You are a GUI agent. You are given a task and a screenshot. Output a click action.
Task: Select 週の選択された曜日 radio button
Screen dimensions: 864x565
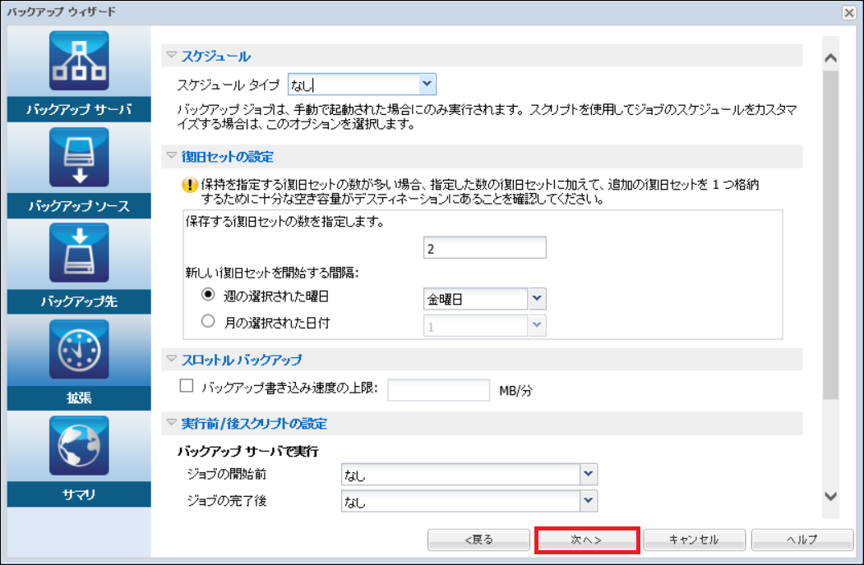[x=208, y=295]
